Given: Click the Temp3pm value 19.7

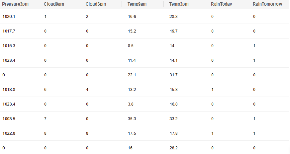Looking at the screenshot, I should pos(173,31).
